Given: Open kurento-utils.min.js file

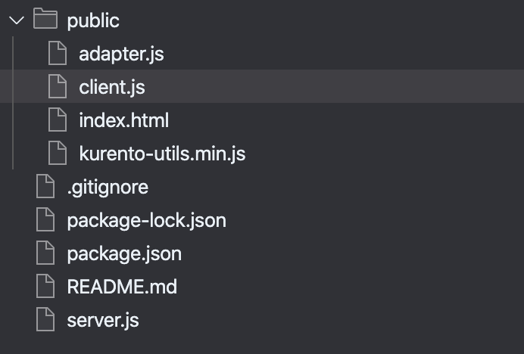Looking at the screenshot, I should [162, 154].
